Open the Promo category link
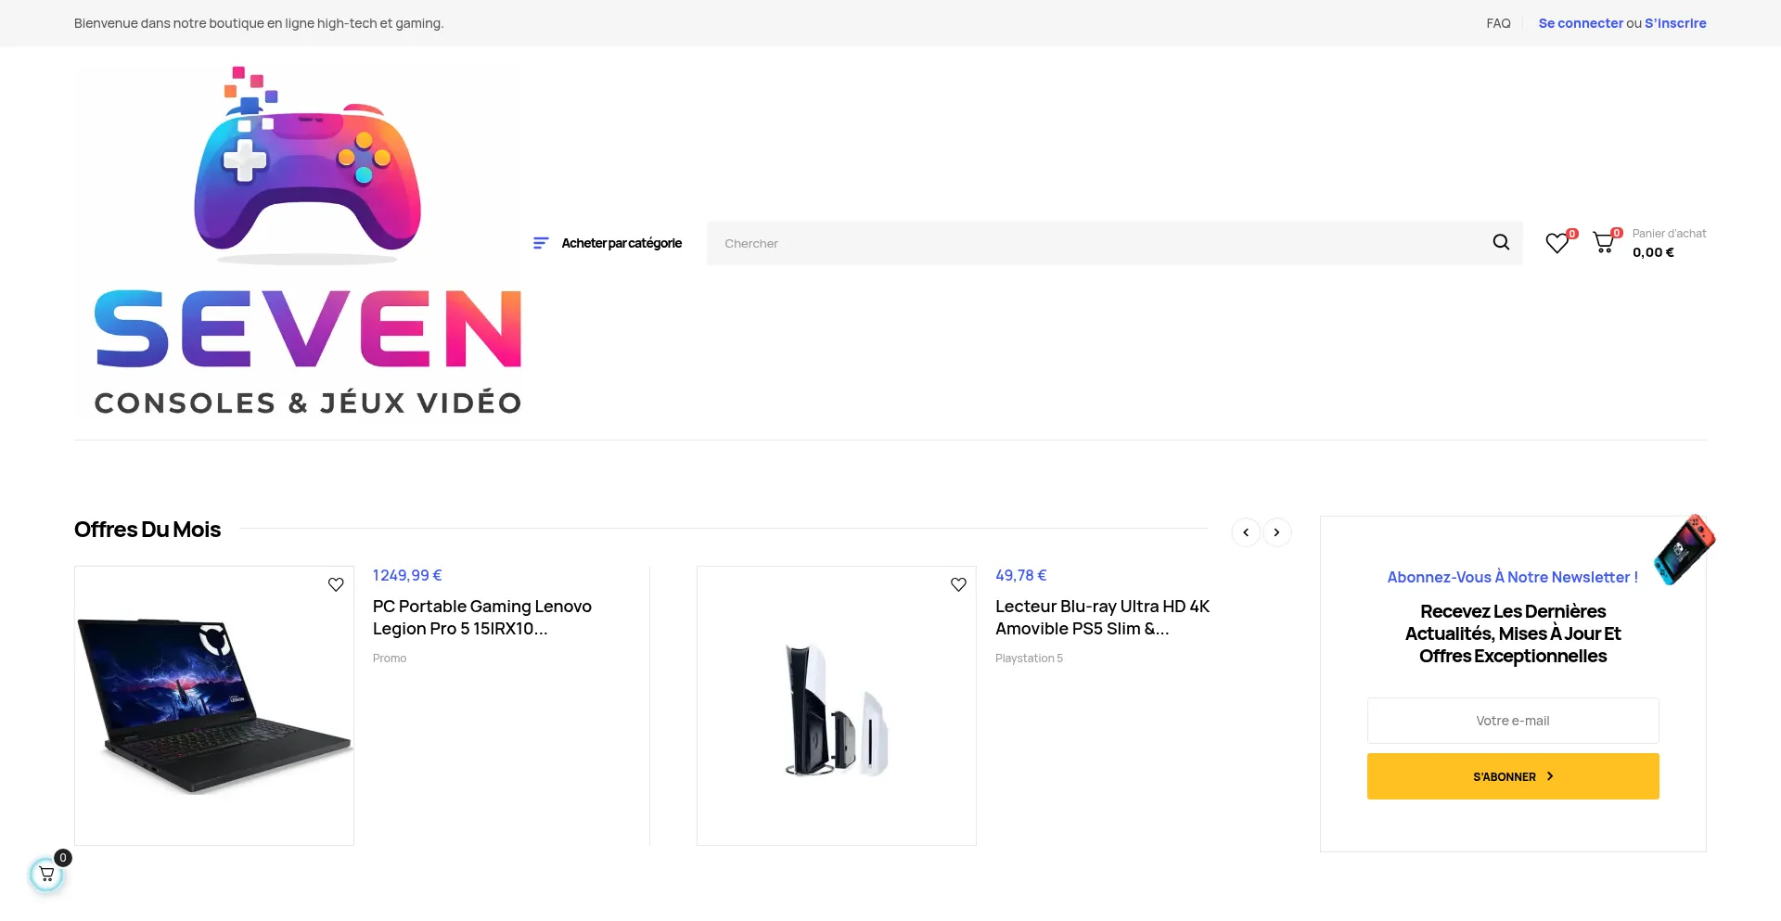 point(390,659)
